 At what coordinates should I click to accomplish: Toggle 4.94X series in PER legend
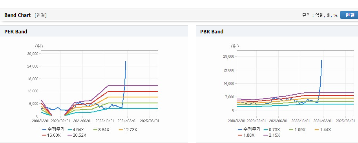tap(76, 130)
